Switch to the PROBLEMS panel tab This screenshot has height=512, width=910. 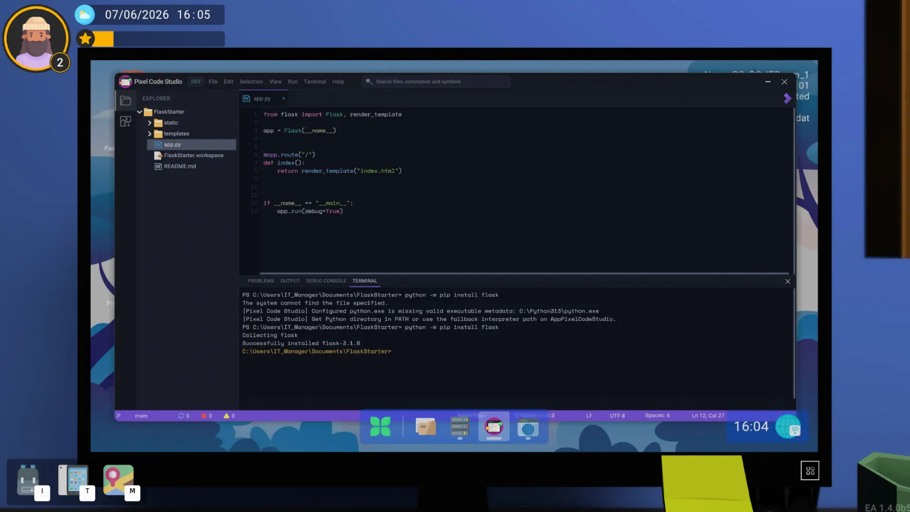[261, 281]
